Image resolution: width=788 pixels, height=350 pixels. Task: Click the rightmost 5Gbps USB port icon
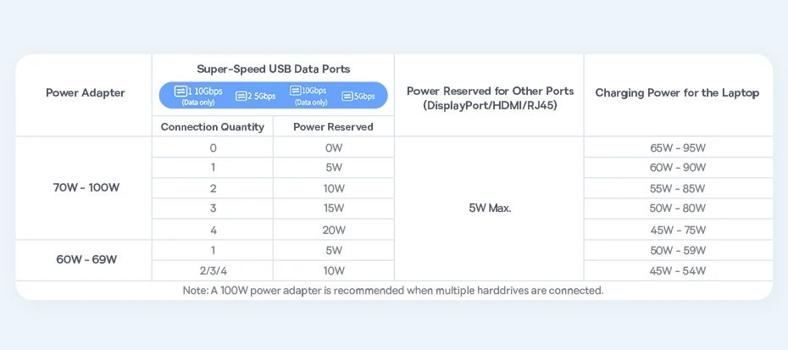point(347,97)
